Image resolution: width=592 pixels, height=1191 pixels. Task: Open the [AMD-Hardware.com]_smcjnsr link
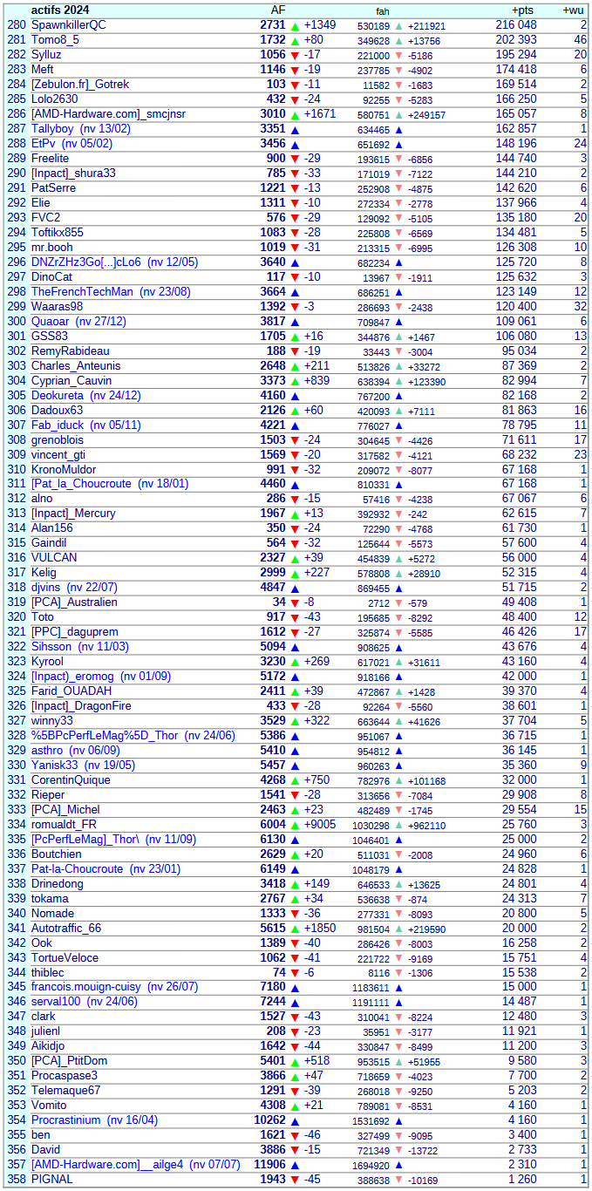click(108, 114)
